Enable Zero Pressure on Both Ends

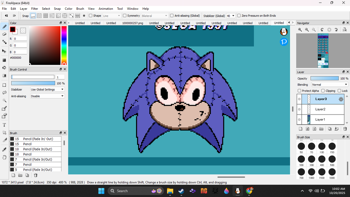[x=239, y=16]
